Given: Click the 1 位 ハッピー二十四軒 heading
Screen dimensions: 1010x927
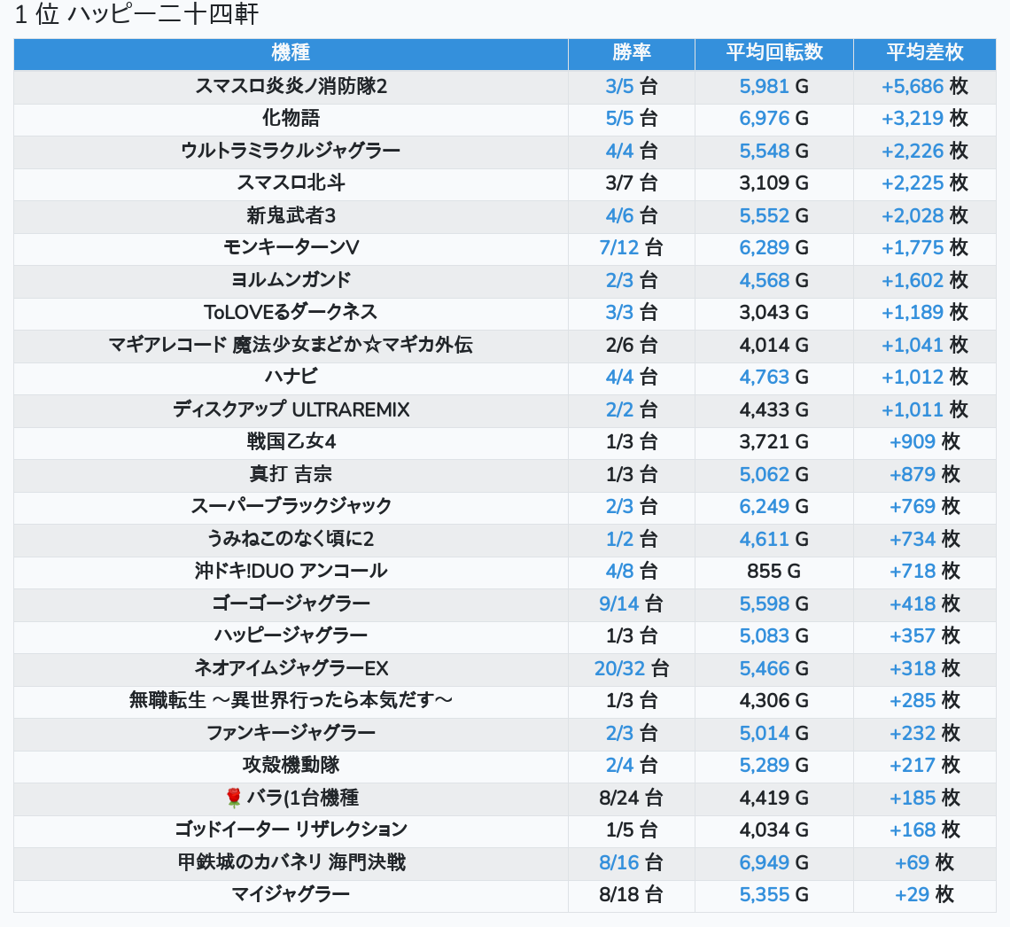Looking at the screenshot, I should pyautogui.click(x=136, y=15).
